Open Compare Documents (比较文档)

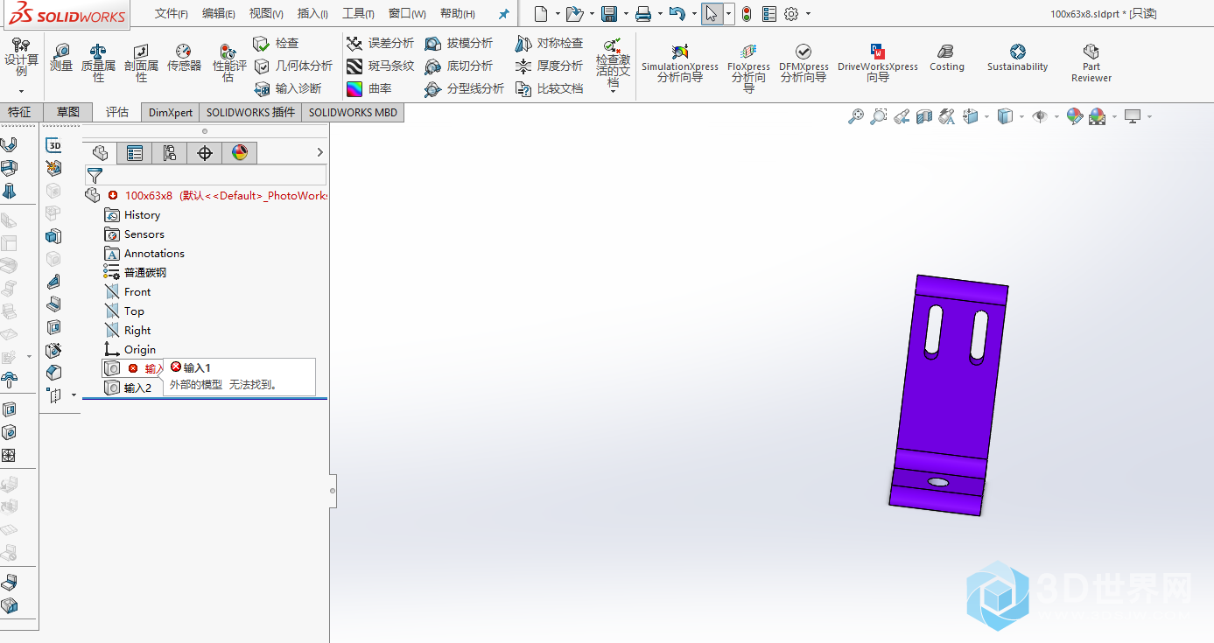(549, 88)
